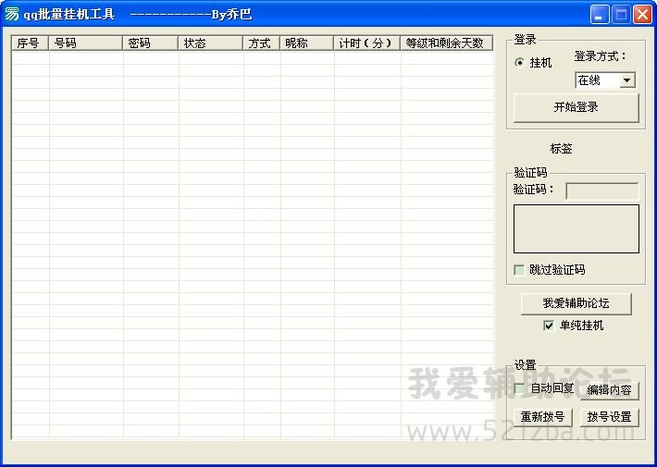The width and height of the screenshot is (657, 467).
Task: Click the 编辑内容 button
Action: [x=609, y=390]
